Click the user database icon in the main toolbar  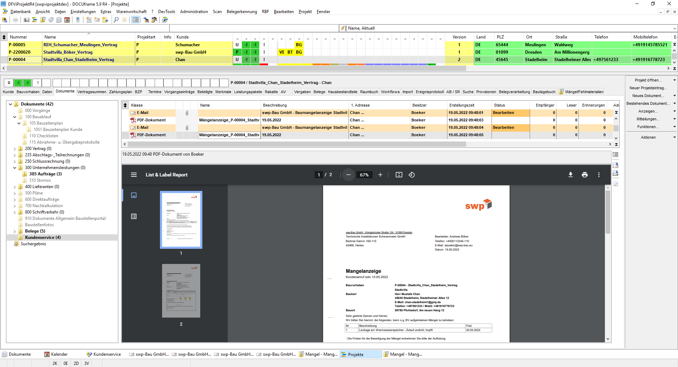(x=5, y=20)
